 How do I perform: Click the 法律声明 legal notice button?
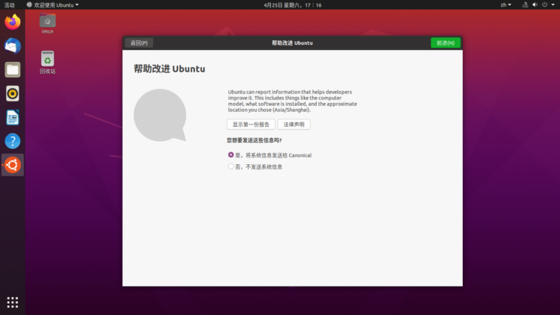293,125
